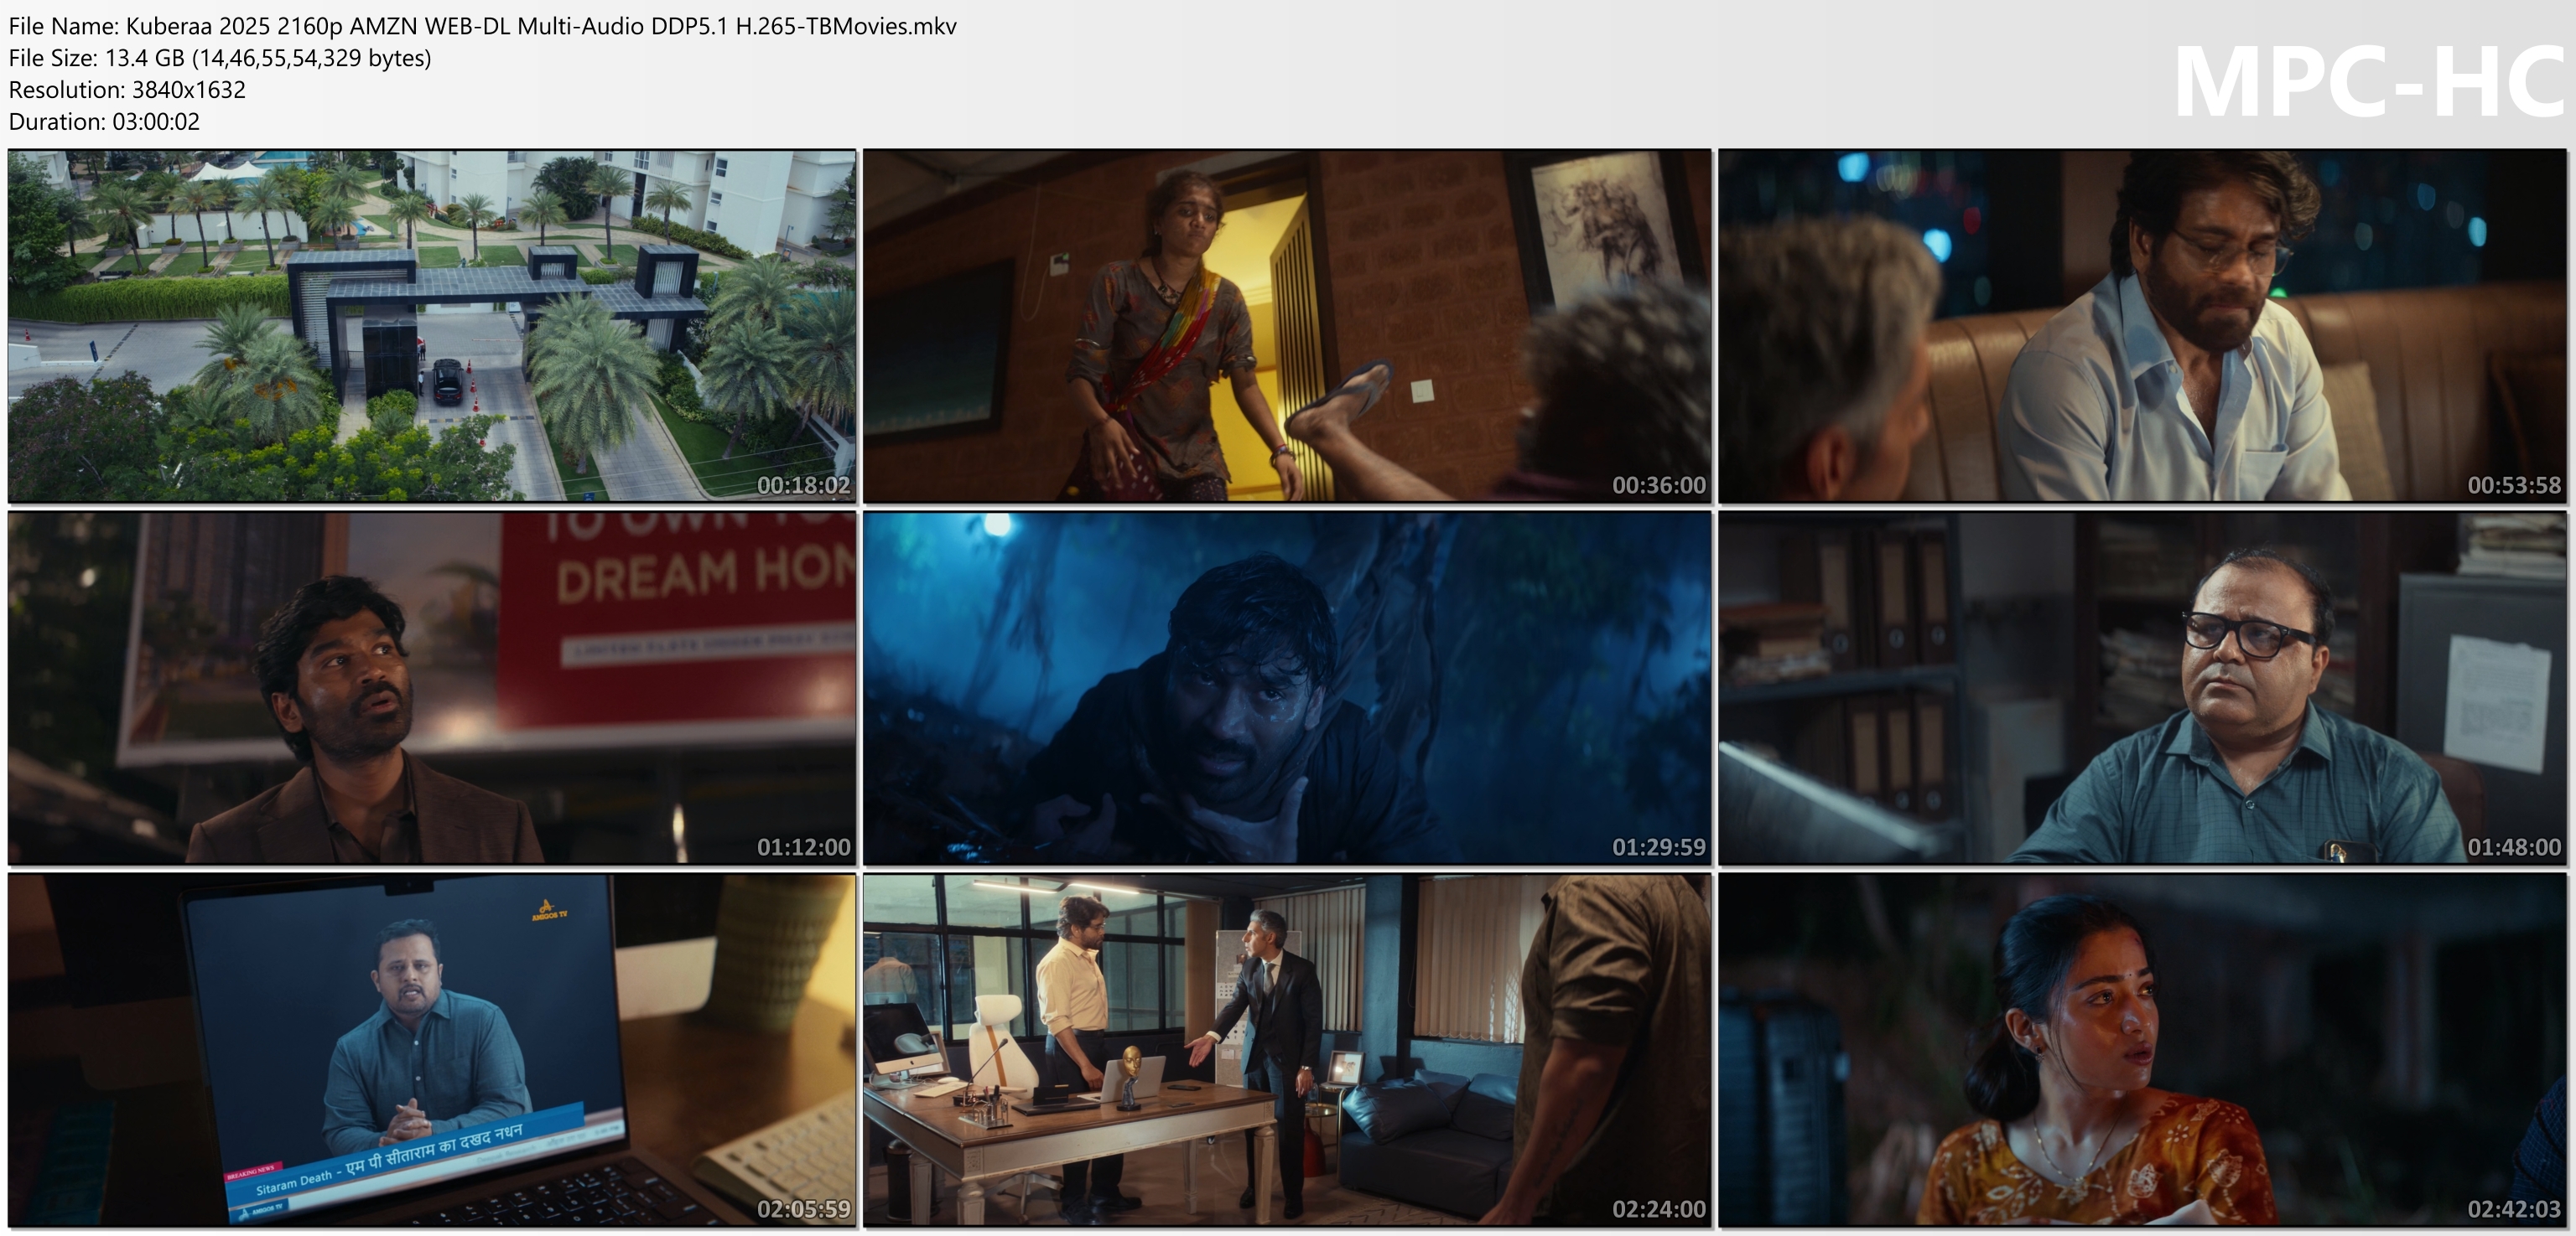Open the thumbnail stamped 01:48:00
The height and width of the screenshot is (1236, 2576).
[2142, 687]
